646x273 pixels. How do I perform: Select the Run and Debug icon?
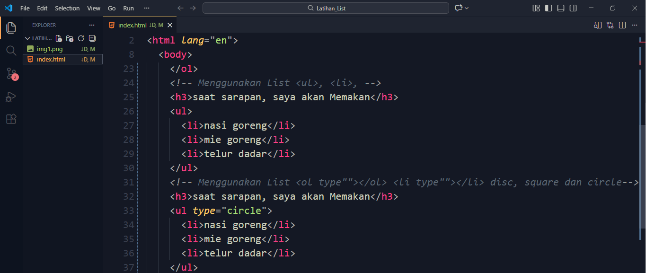(x=11, y=97)
